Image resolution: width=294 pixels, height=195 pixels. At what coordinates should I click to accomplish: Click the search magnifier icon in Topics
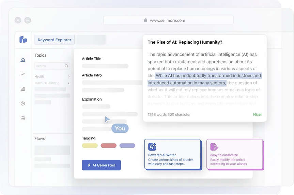click(x=66, y=66)
